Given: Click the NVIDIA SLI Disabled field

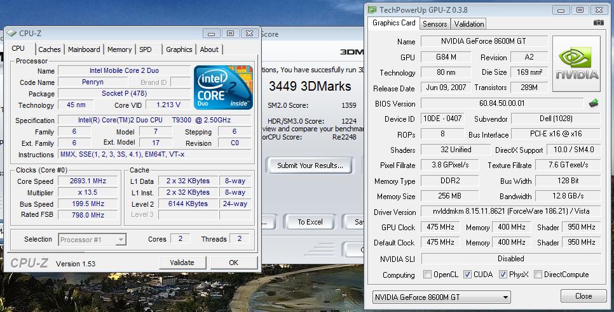Looking at the screenshot, I should click(x=510, y=258).
